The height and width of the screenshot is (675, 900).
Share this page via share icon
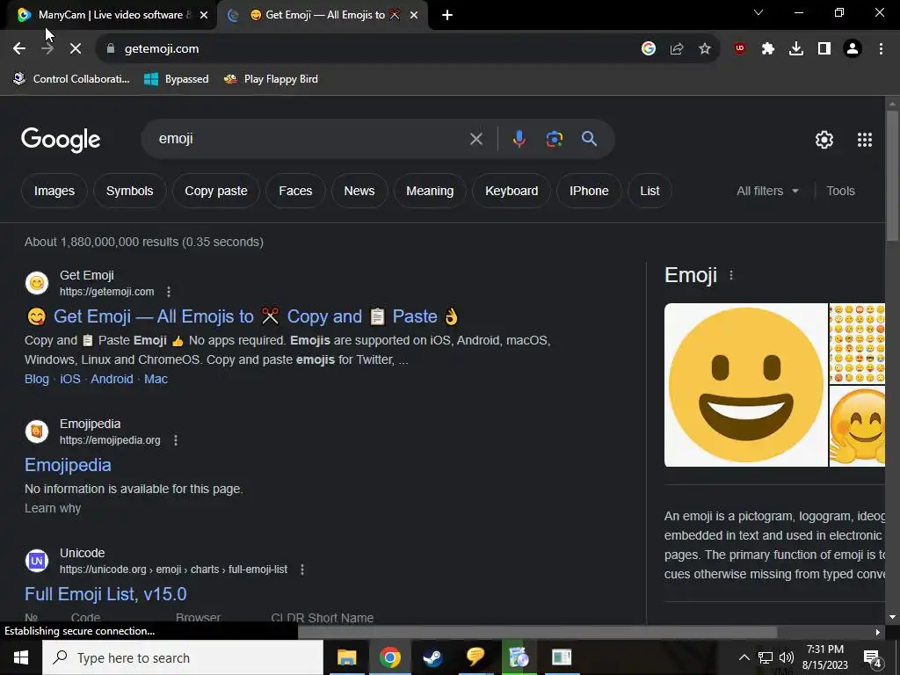677,49
